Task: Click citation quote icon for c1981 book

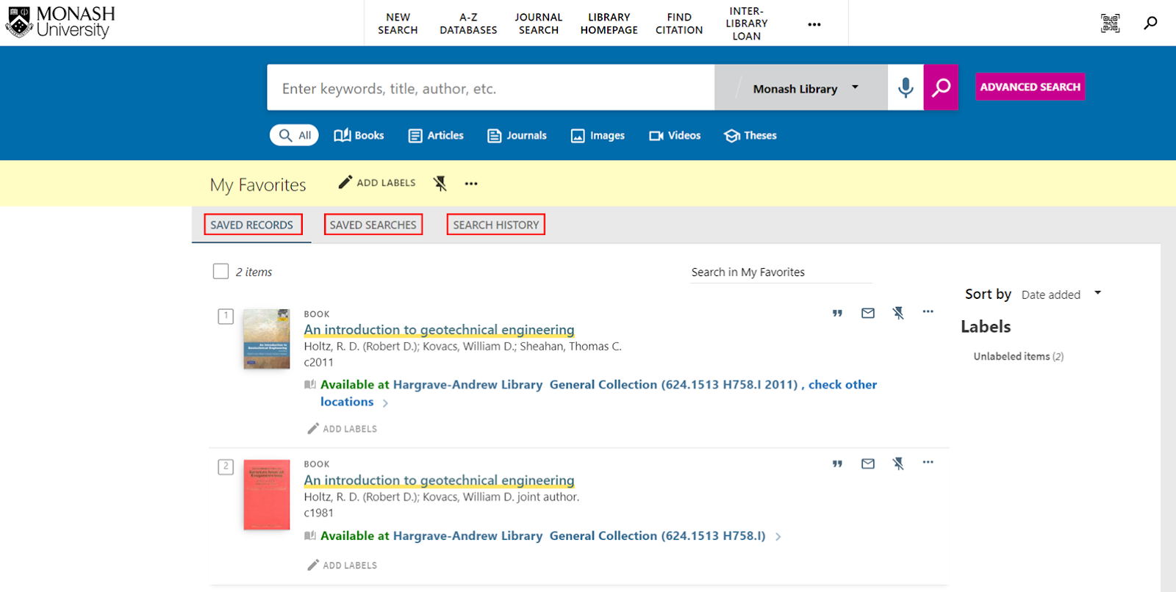Action: tap(837, 463)
